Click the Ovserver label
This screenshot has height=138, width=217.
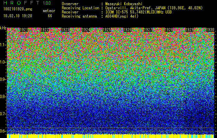70,4
